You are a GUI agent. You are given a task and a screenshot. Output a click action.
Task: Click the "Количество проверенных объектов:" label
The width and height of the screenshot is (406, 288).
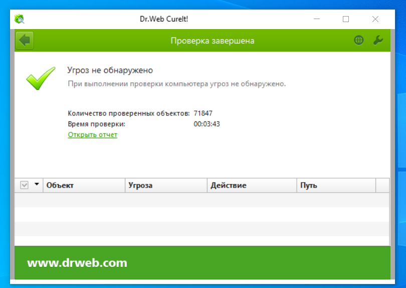pyautogui.click(x=129, y=113)
